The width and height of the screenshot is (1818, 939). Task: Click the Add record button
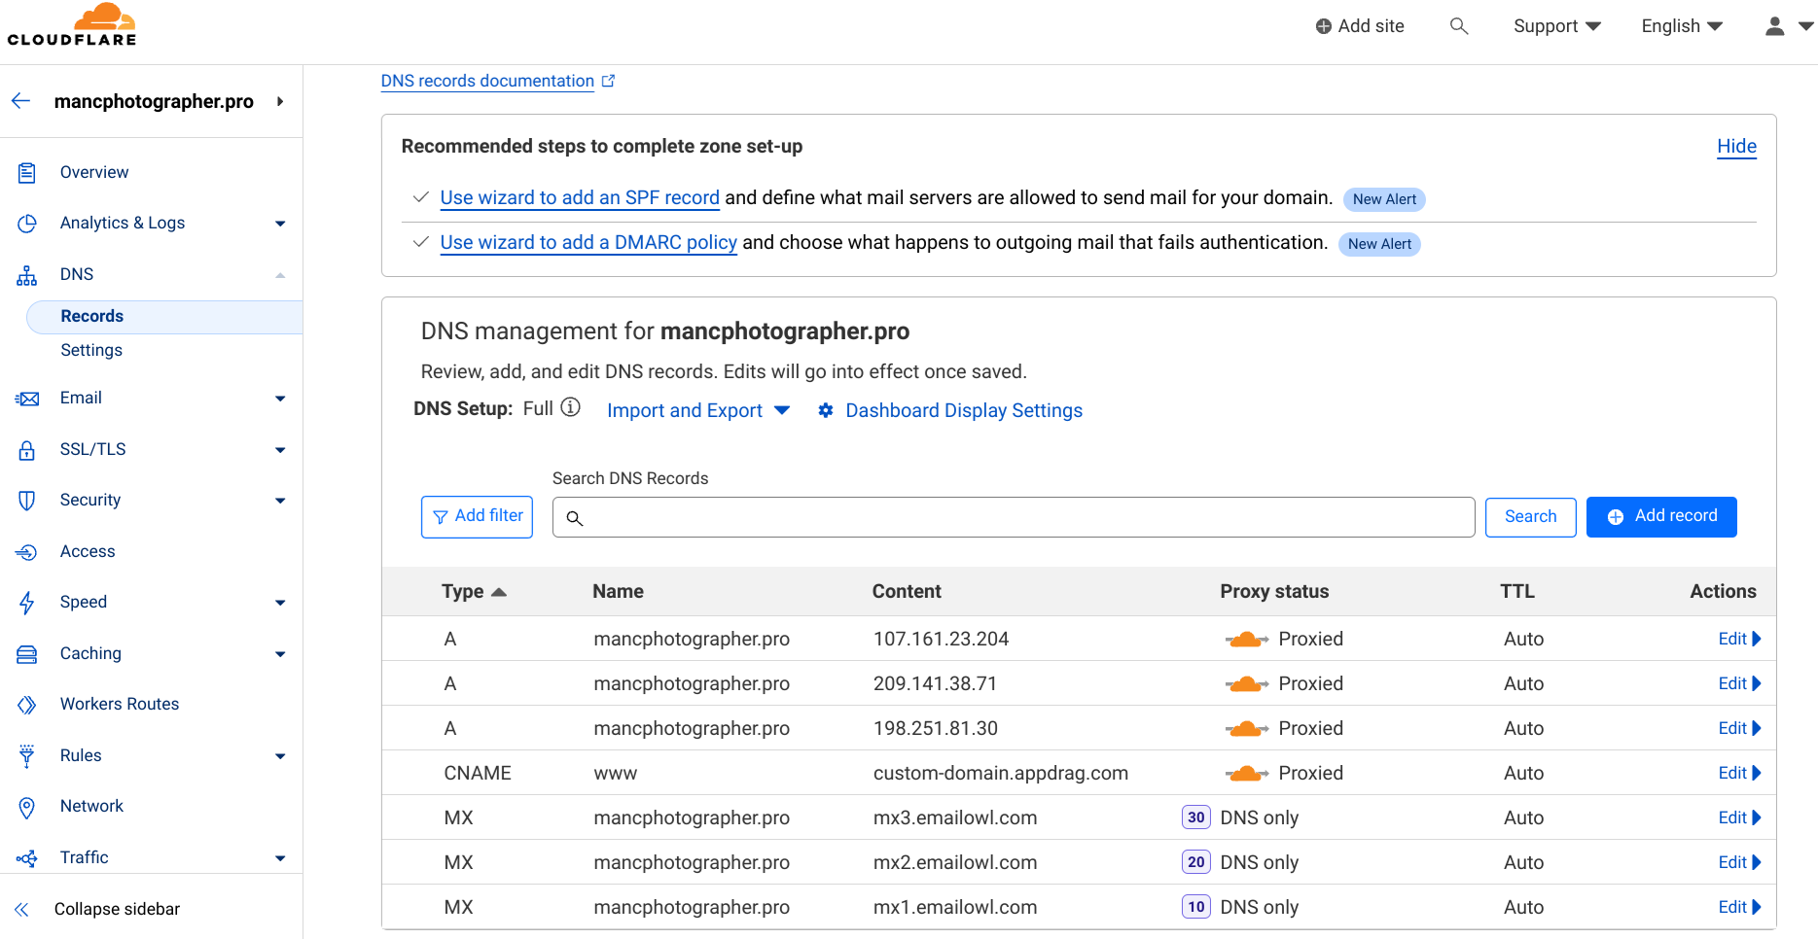click(1661, 516)
